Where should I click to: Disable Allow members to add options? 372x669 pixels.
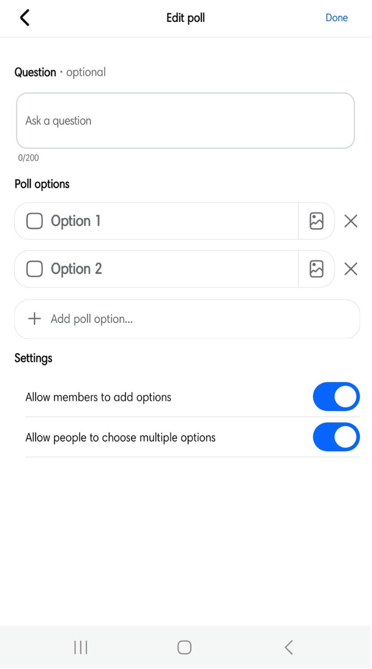point(336,397)
